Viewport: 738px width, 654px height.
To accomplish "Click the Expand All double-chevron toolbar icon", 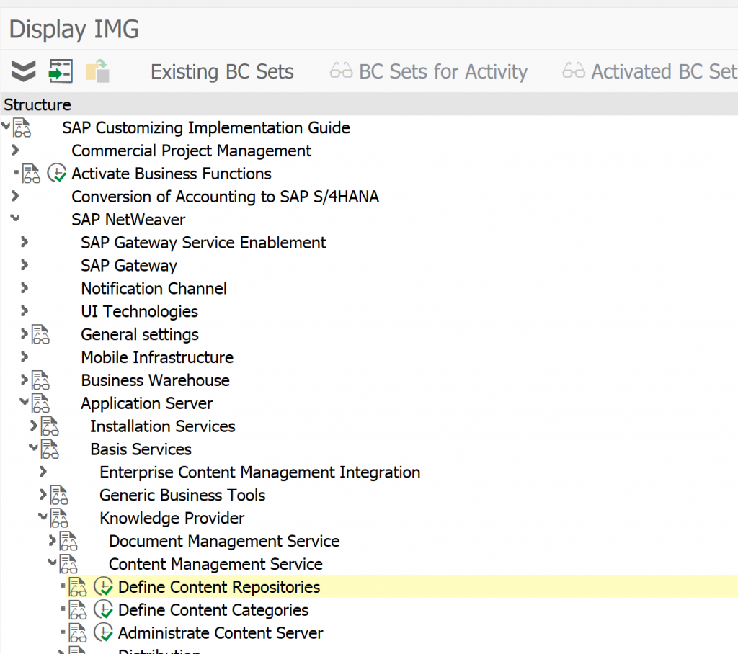I will (23, 71).
